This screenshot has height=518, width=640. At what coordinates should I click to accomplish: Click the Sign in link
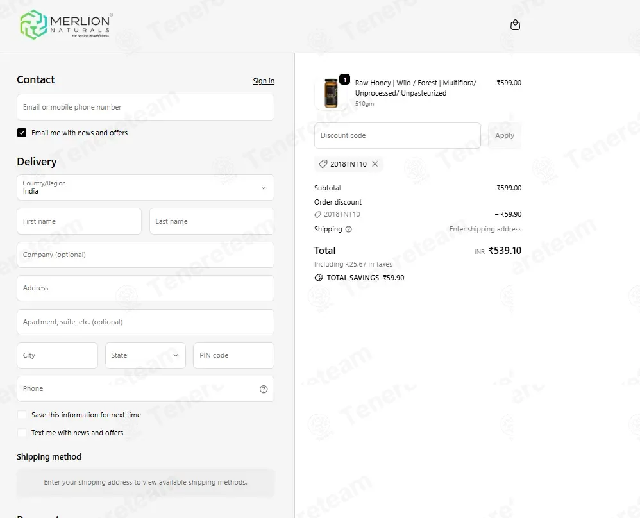point(264,81)
